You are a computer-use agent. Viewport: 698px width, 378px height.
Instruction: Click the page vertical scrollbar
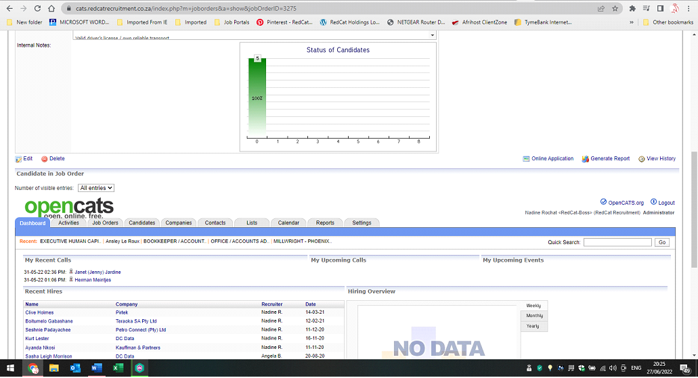pos(693,203)
